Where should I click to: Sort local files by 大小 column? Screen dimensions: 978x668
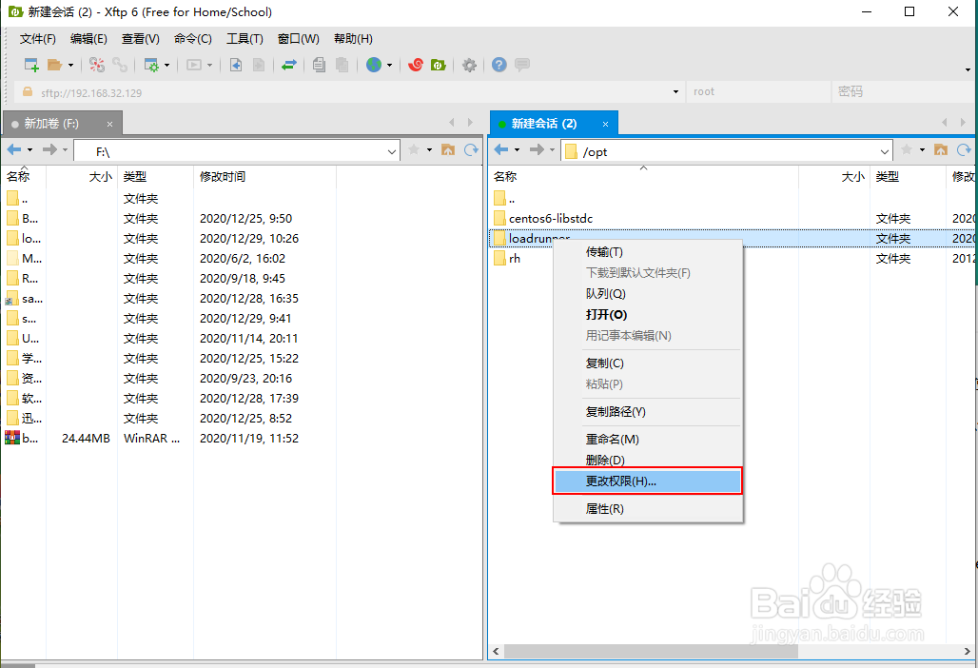[83, 177]
